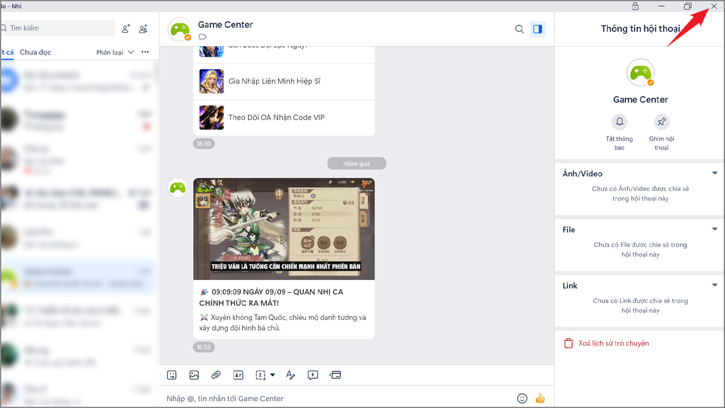
Task: Click Game Center avatar beside the video message
Action: point(177,187)
